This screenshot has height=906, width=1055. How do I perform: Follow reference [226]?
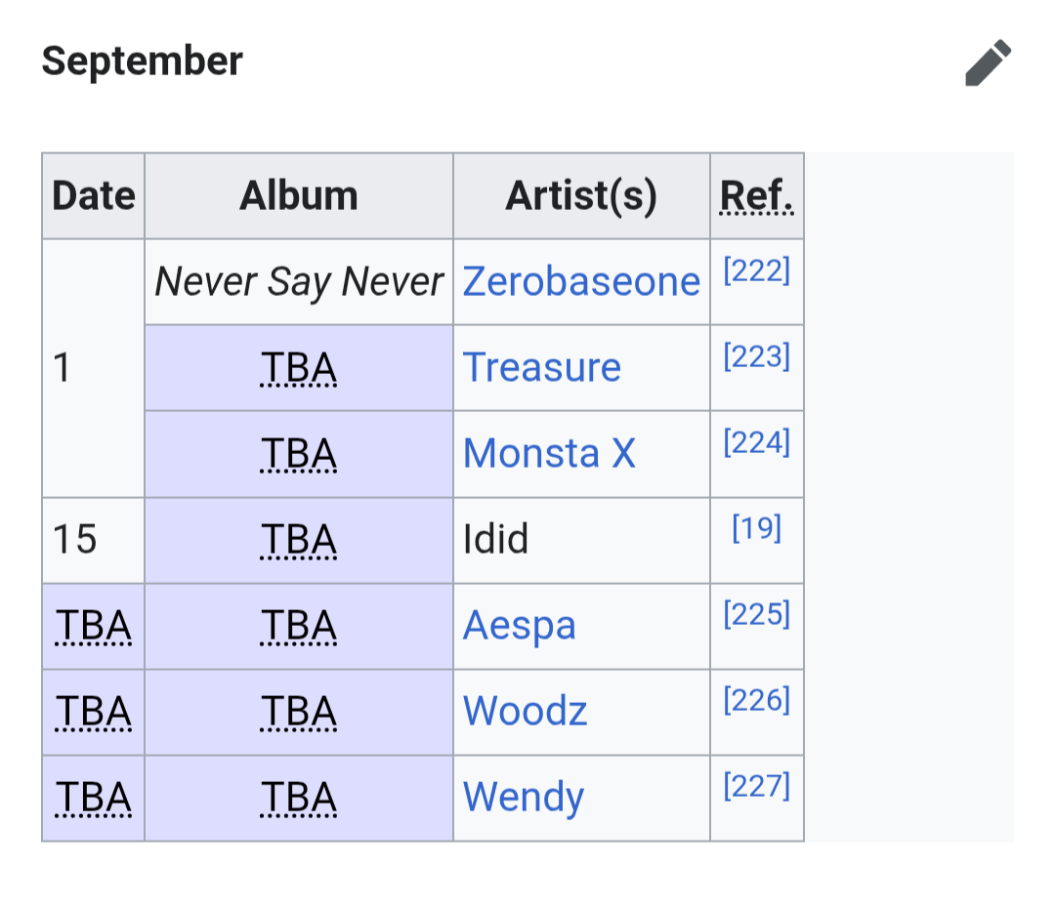(x=756, y=700)
